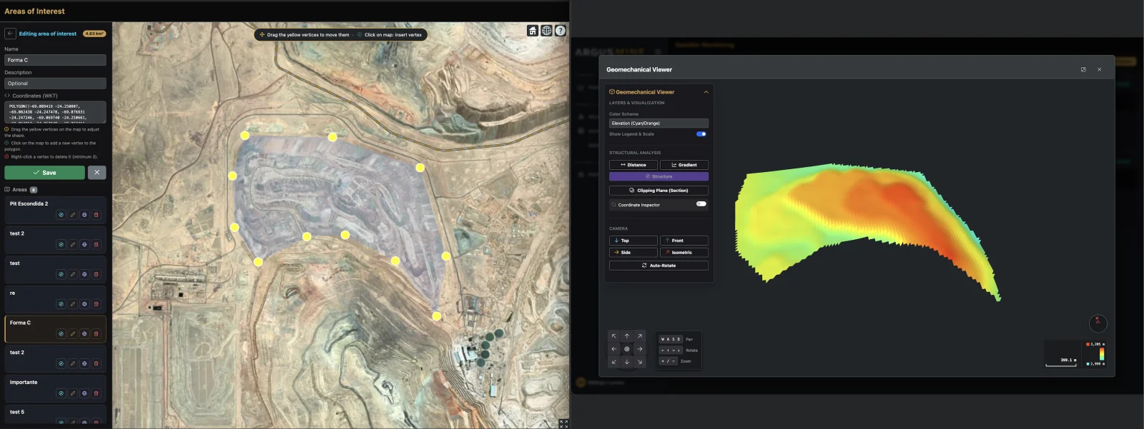Switch camera to Front view
The width and height of the screenshot is (1144, 429).
(x=684, y=241)
